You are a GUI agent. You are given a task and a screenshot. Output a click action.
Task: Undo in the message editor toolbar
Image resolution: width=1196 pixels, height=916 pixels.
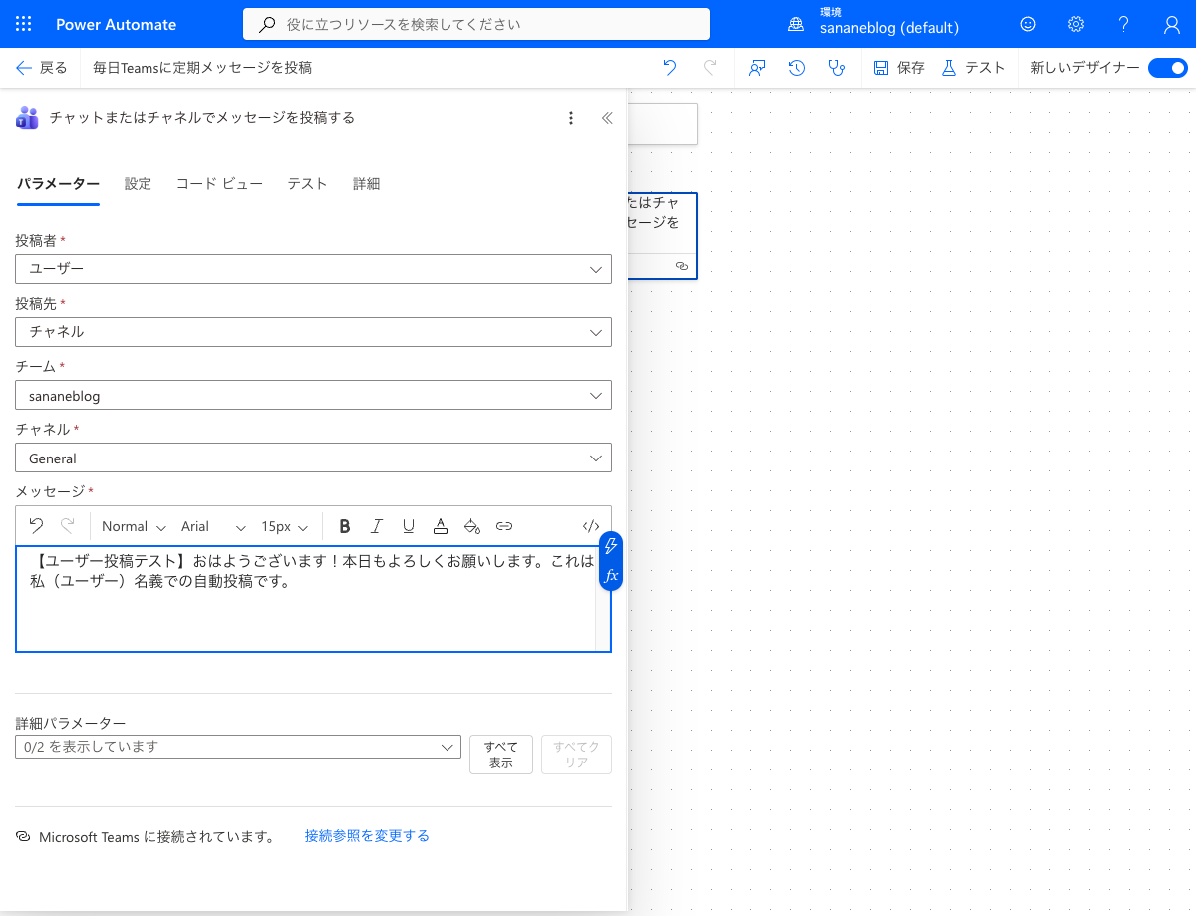click(36, 526)
